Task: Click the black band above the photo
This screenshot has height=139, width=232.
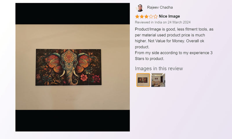Action: tap(72, 14)
